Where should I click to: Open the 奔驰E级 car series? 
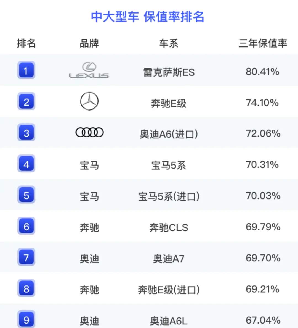tap(169, 103)
